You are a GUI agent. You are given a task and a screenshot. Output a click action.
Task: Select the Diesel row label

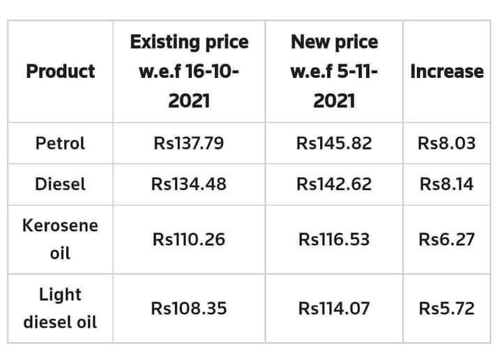(x=61, y=185)
